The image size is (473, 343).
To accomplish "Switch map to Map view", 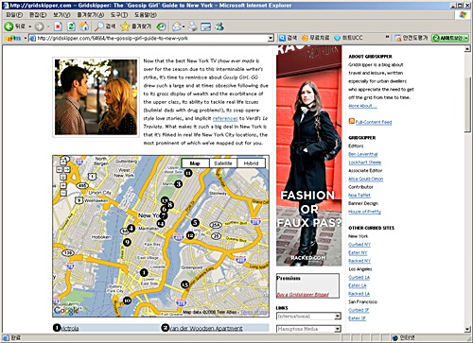I will pyautogui.click(x=195, y=163).
